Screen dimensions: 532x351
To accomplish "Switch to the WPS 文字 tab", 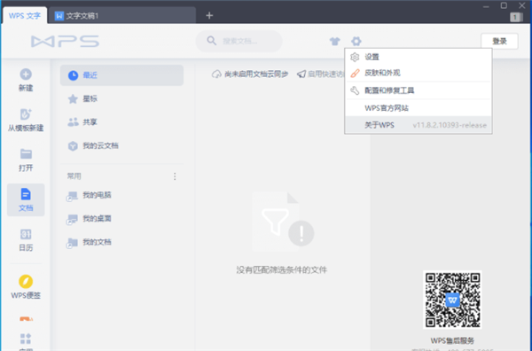I will coord(25,16).
